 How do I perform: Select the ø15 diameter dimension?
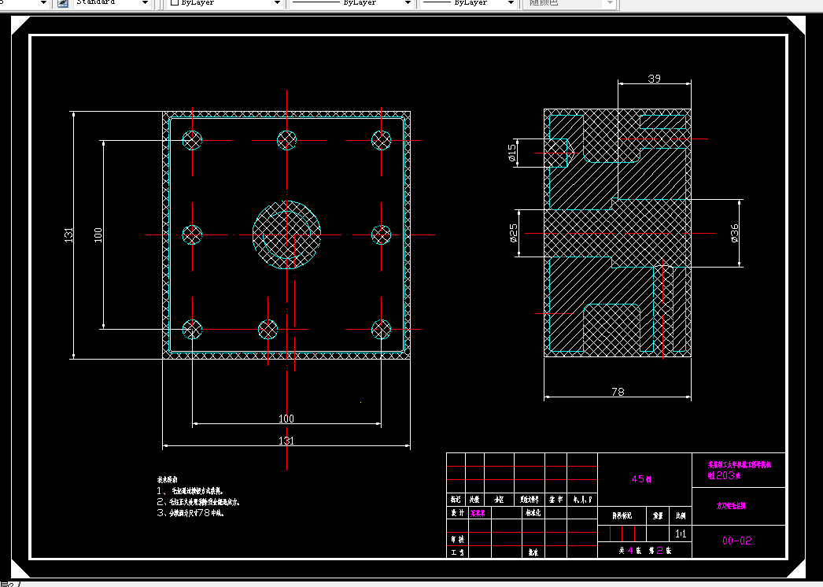[512, 153]
